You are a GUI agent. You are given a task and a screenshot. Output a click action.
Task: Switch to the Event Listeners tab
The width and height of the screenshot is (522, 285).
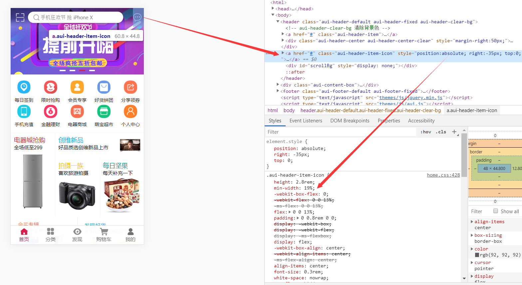(306, 121)
